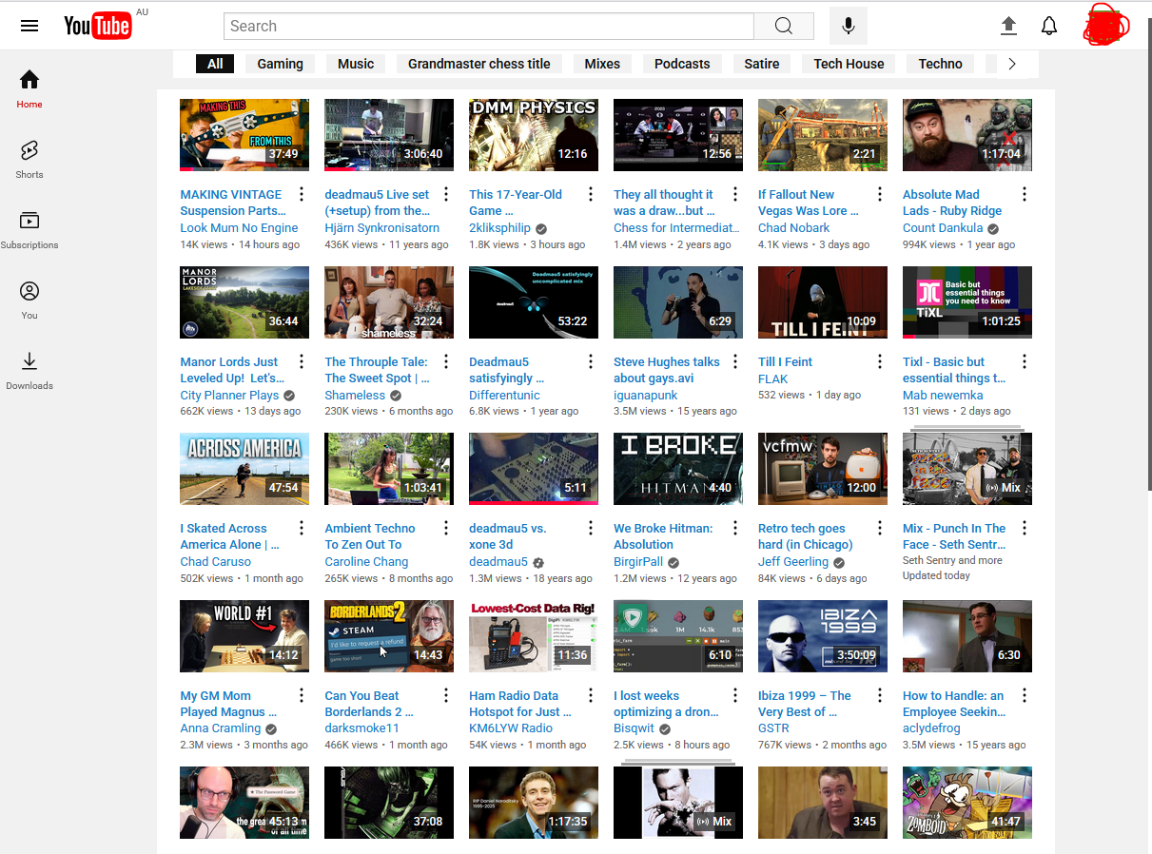
Task: Click the search magnifier button
Action: tap(784, 26)
